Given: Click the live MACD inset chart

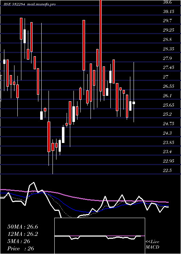Looking at the screenshot, I should [x=100, y=236].
